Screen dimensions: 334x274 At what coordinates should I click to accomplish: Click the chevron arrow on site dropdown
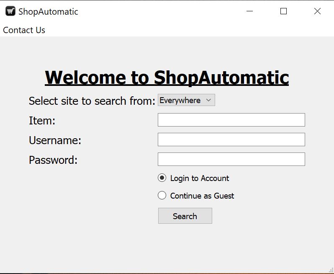pyautogui.click(x=208, y=100)
